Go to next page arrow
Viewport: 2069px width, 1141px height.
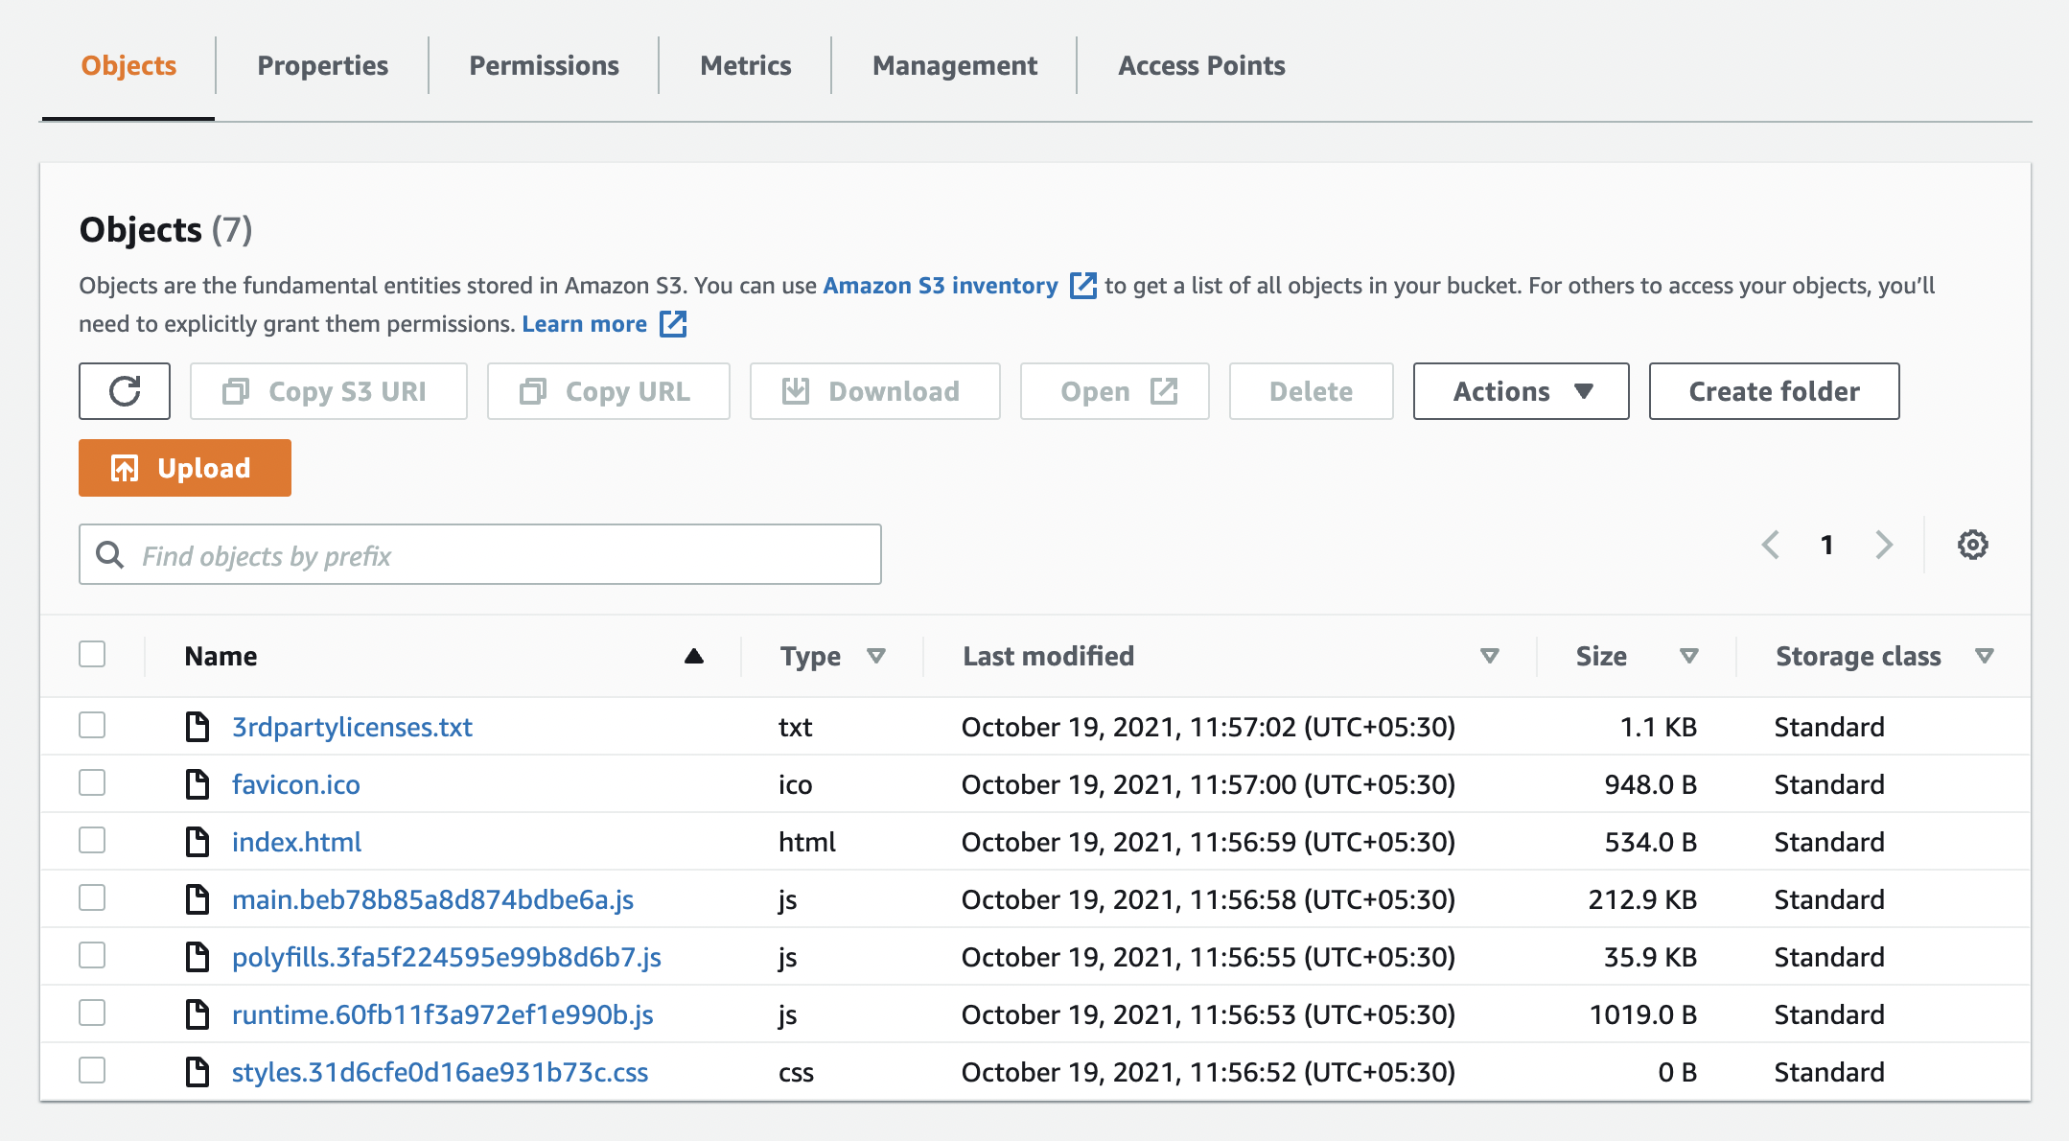tap(1884, 545)
